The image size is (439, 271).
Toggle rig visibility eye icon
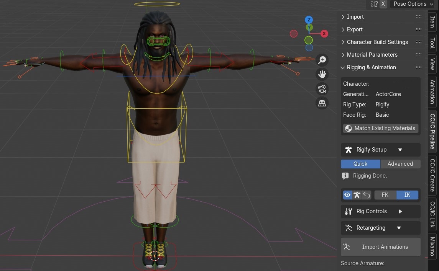(x=347, y=195)
